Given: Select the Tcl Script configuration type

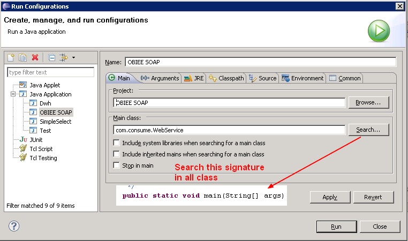Looking at the screenshot, I should (41, 149).
